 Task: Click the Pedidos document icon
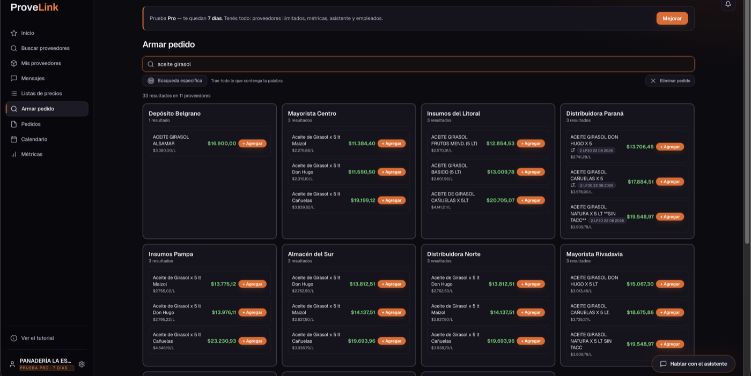pyautogui.click(x=14, y=124)
